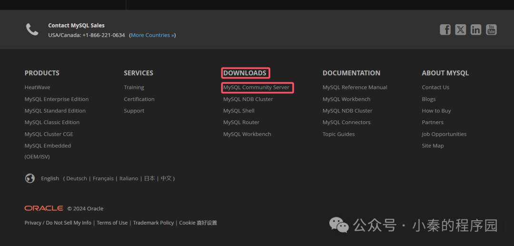
Task: Open the MySQL Facebook page icon
Action: click(x=445, y=30)
